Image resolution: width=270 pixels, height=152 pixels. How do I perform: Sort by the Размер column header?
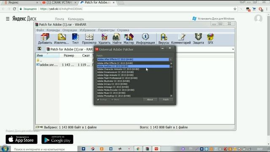pyautogui.click(x=69, y=55)
